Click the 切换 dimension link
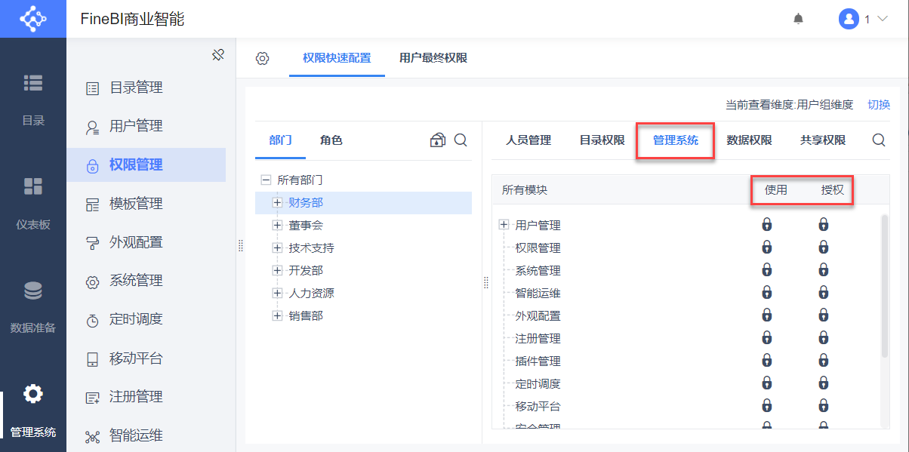909x452 pixels. tap(879, 105)
